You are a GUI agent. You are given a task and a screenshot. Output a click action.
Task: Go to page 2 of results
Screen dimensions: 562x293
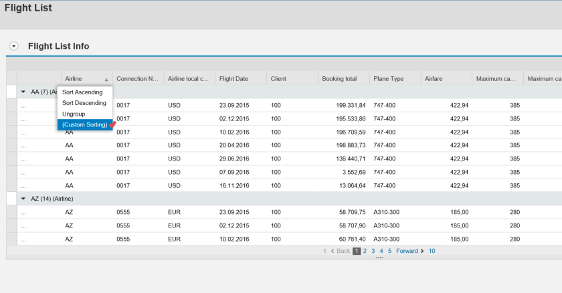(365, 252)
